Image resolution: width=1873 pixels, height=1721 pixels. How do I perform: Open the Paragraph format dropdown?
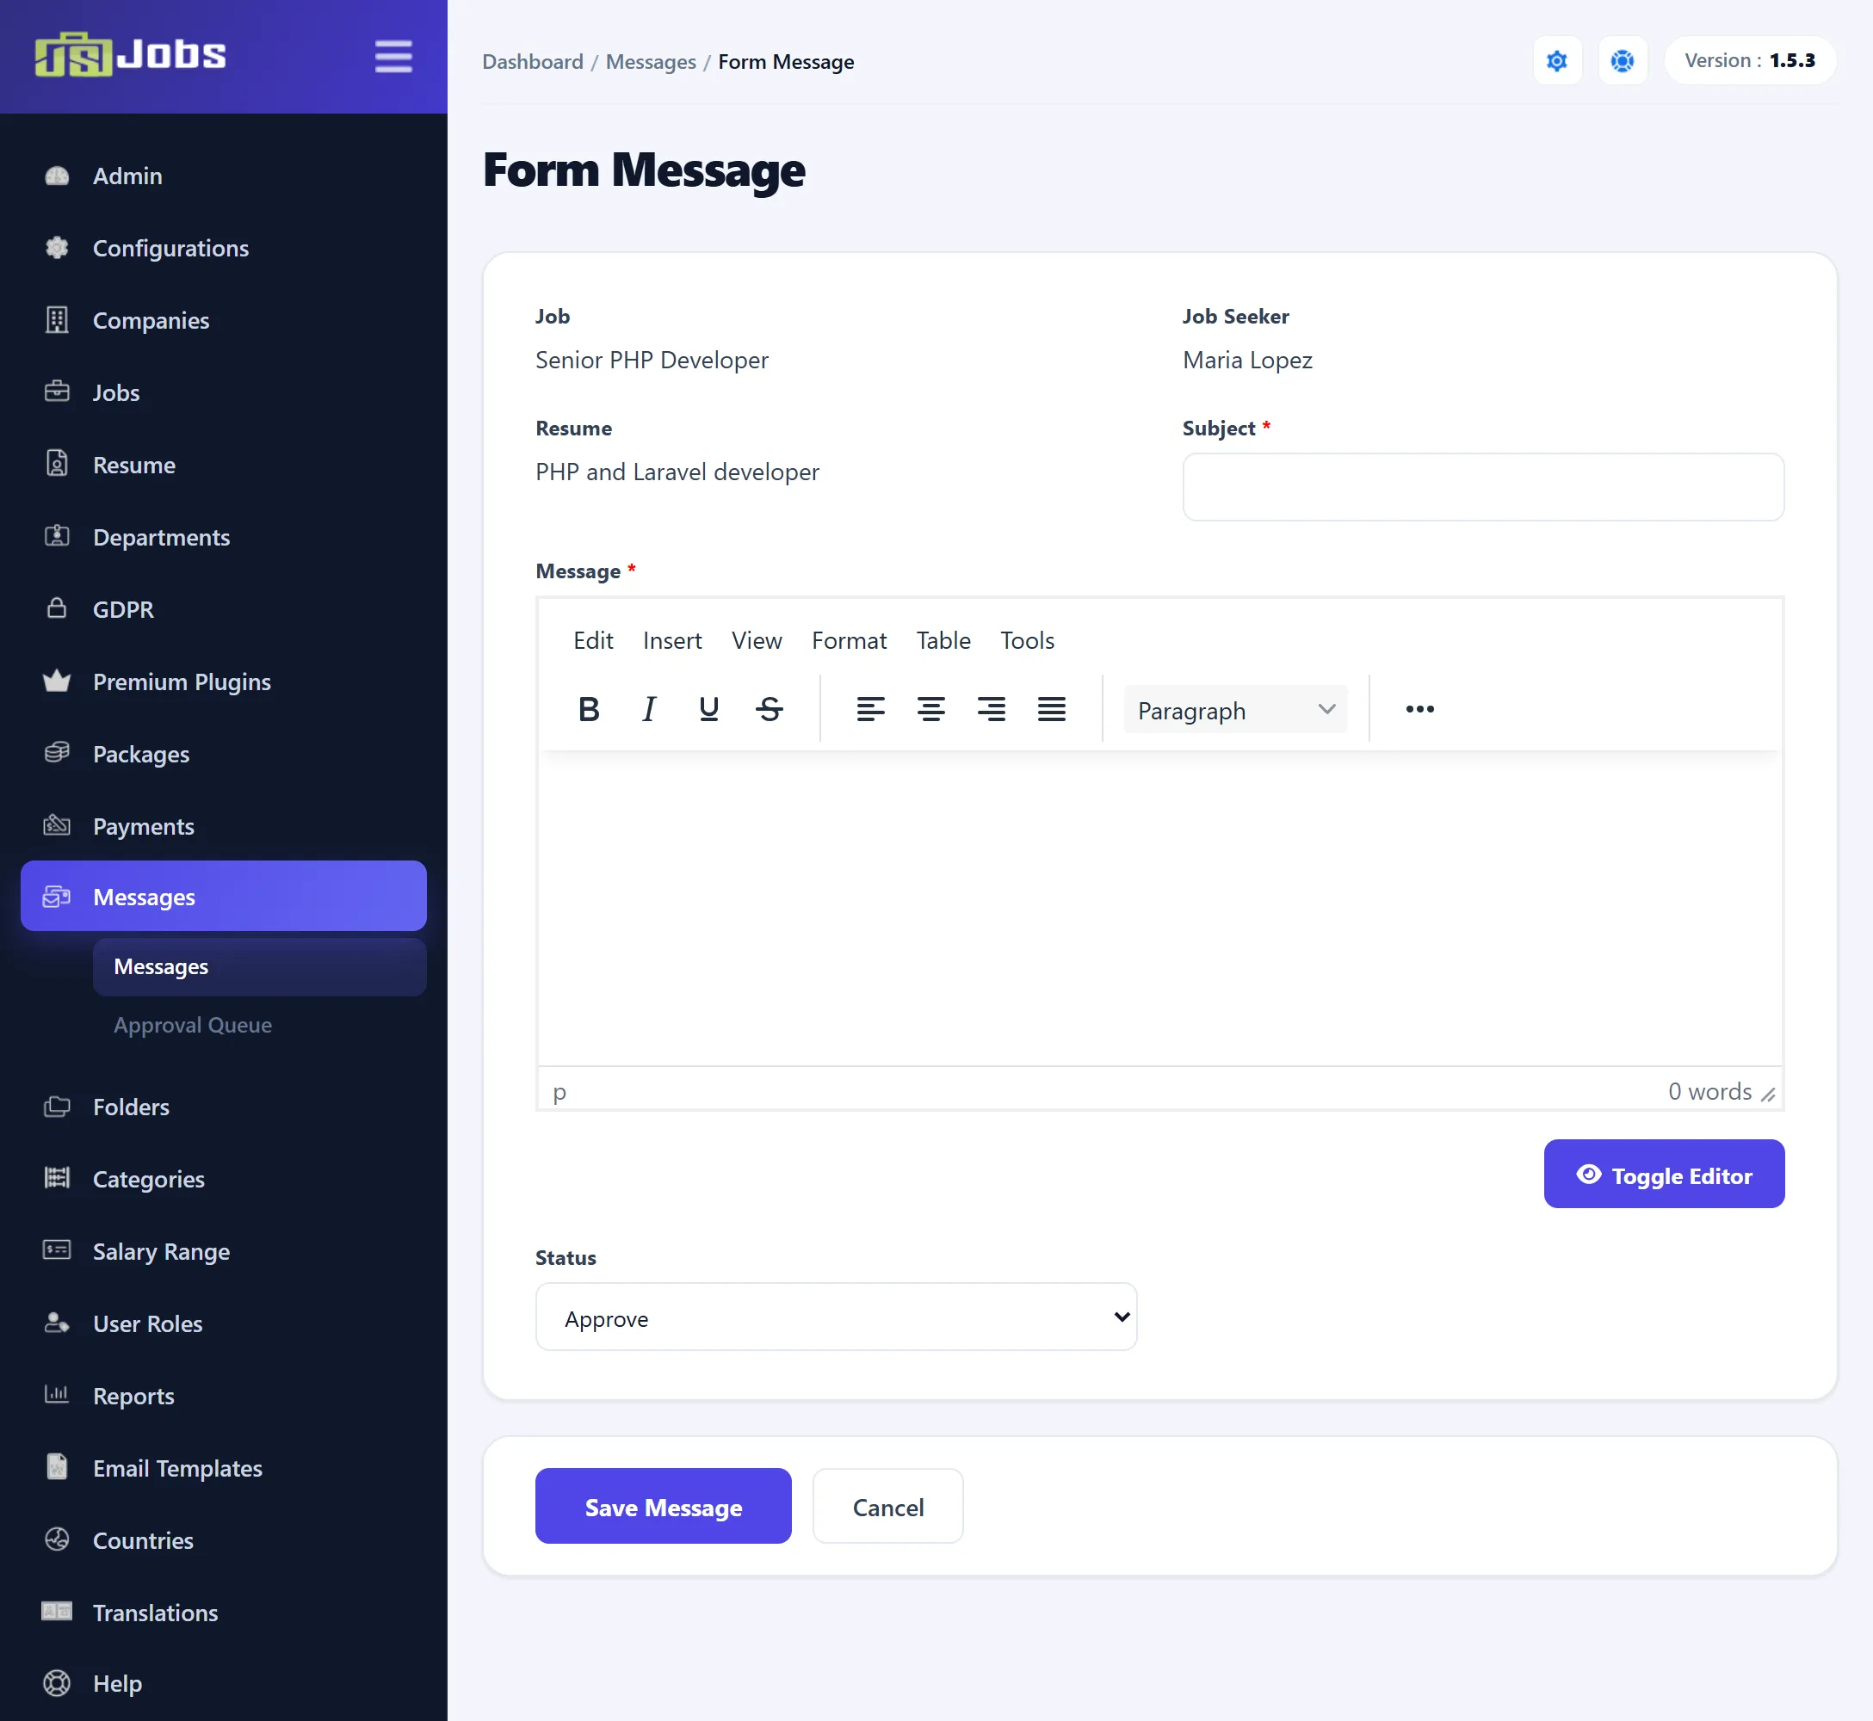click(x=1235, y=710)
